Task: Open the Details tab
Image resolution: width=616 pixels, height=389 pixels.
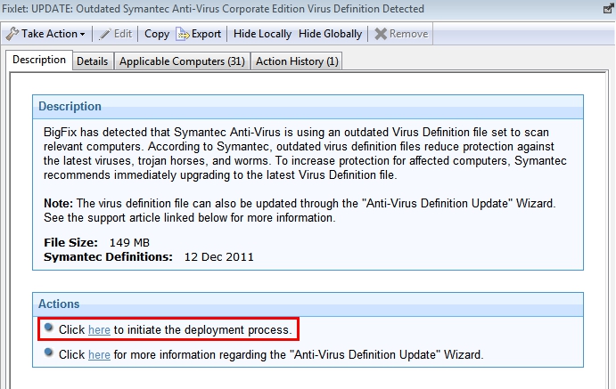Action: (x=92, y=61)
